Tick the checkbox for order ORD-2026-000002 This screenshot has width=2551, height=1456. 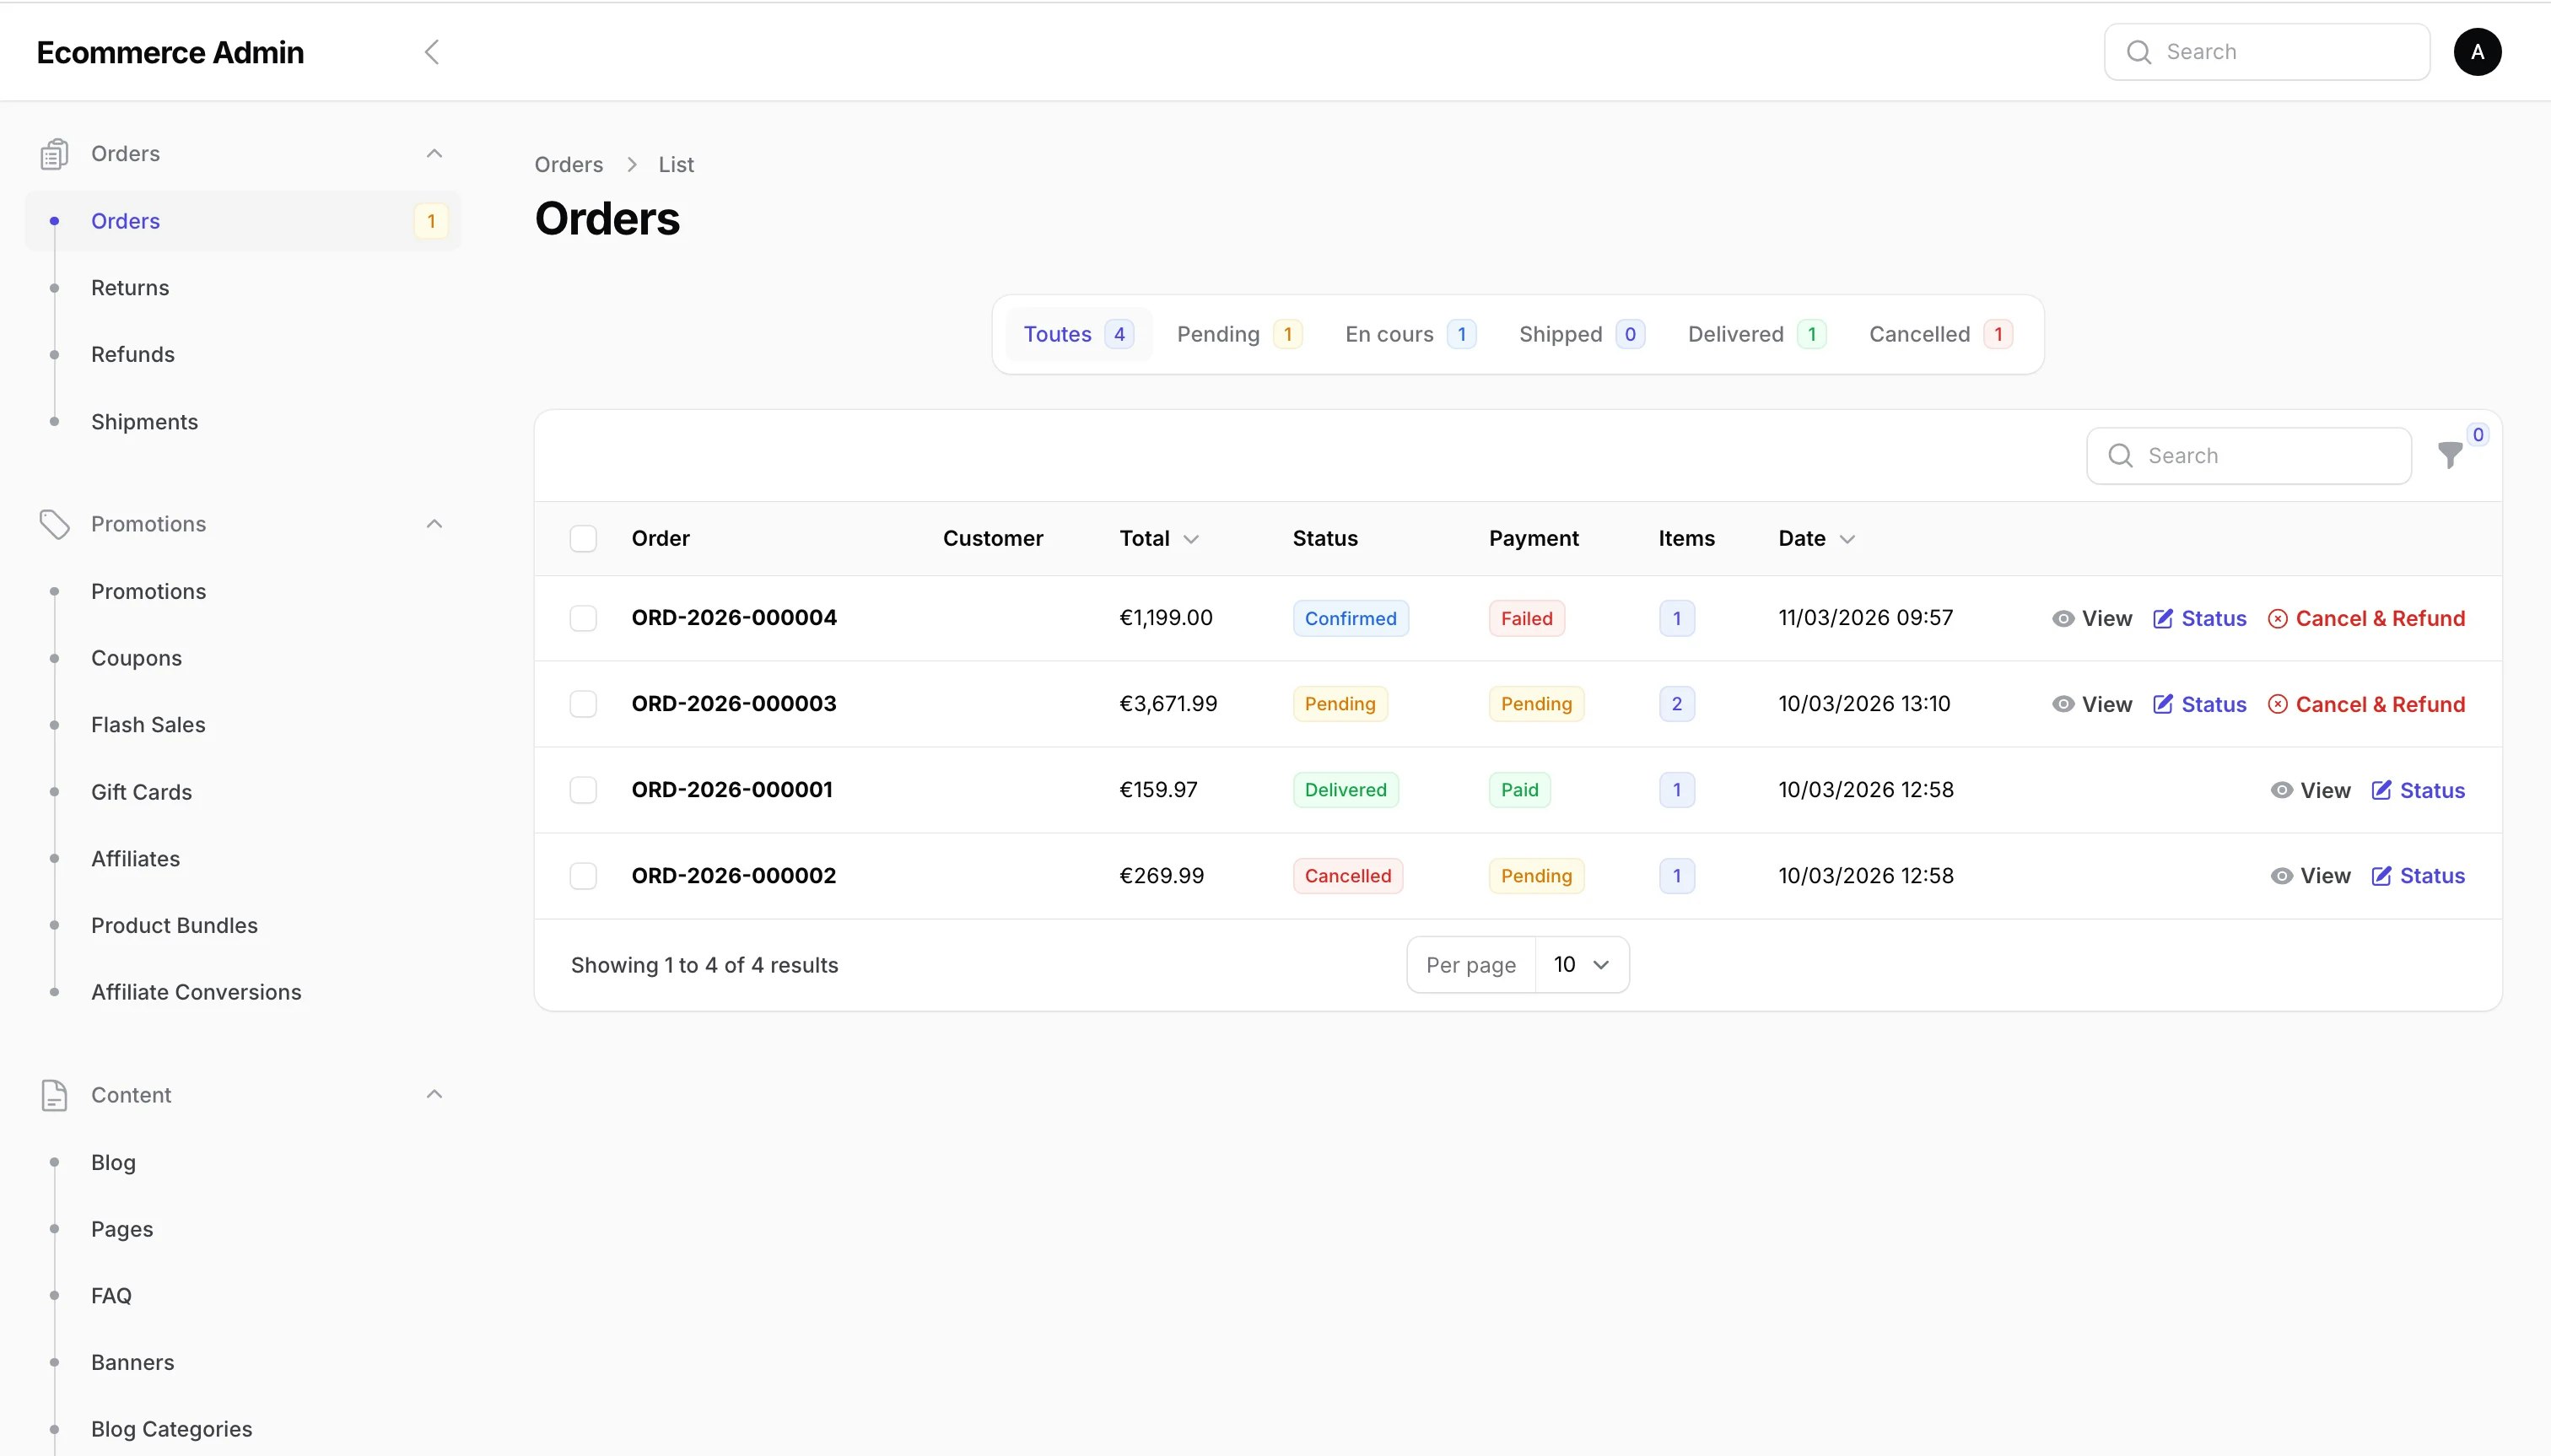click(x=583, y=876)
